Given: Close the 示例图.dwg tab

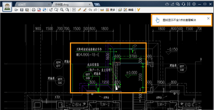Looking at the screenshot, I should click(89, 5).
